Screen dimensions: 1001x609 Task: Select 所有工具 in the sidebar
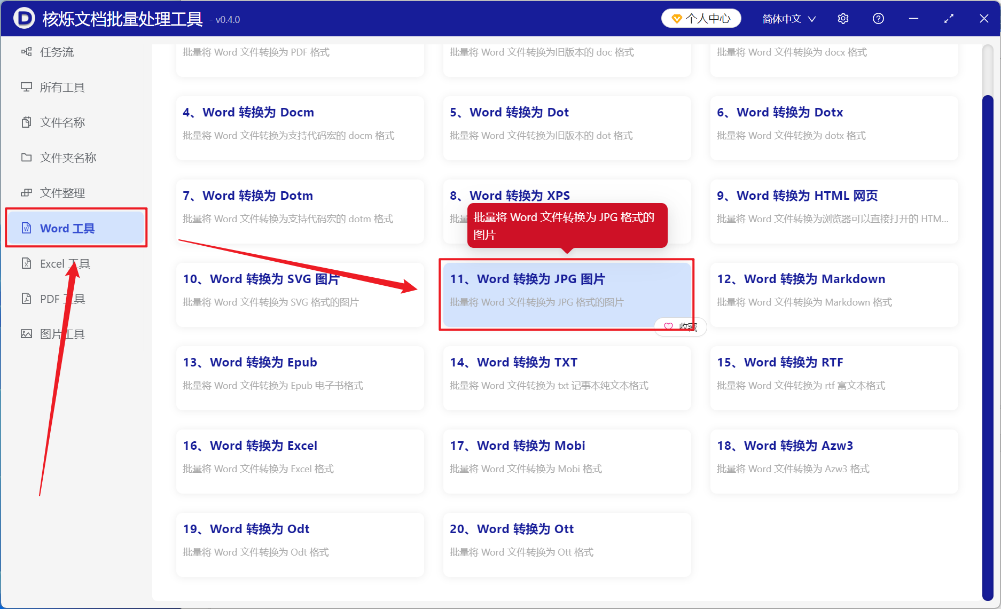coord(75,87)
